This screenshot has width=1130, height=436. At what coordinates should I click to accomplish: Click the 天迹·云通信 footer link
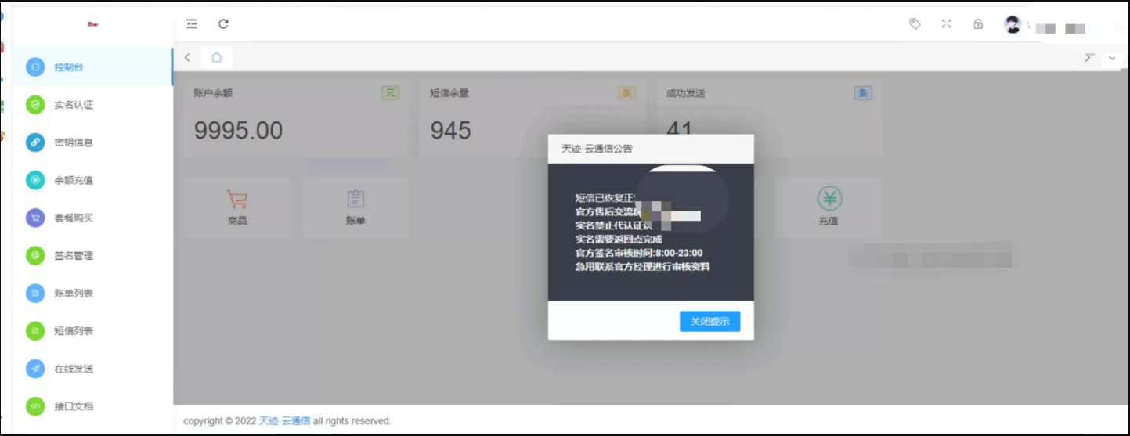point(284,421)
